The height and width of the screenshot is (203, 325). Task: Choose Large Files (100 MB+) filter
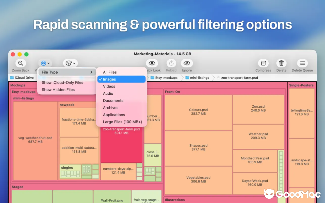122,122
